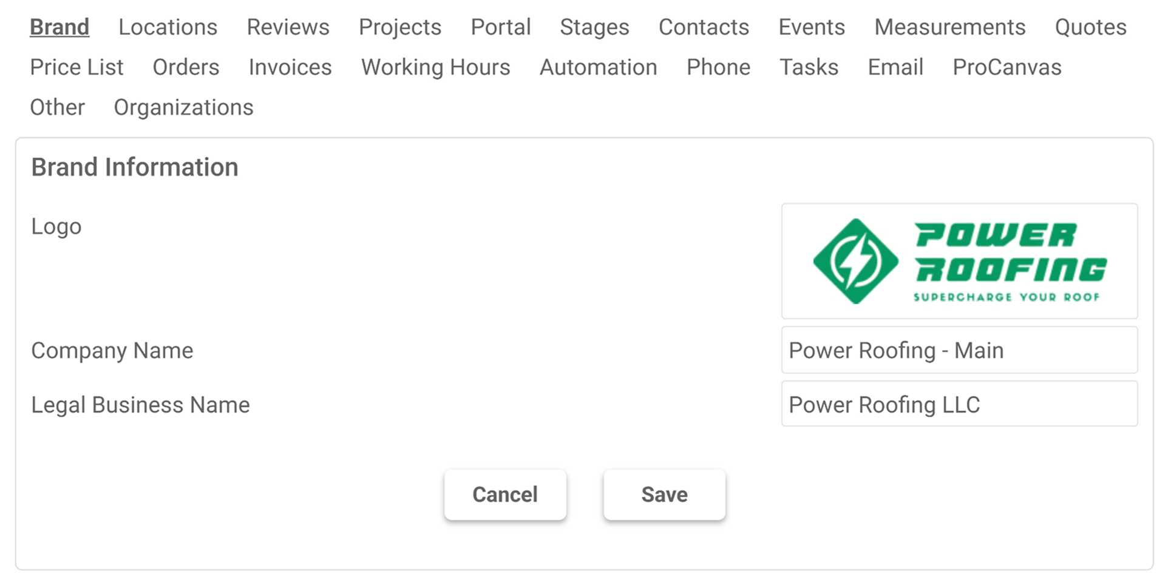The width and height of the screenshot is (1168, 585).
Task: Save the brand information changes
Action: 664,494
